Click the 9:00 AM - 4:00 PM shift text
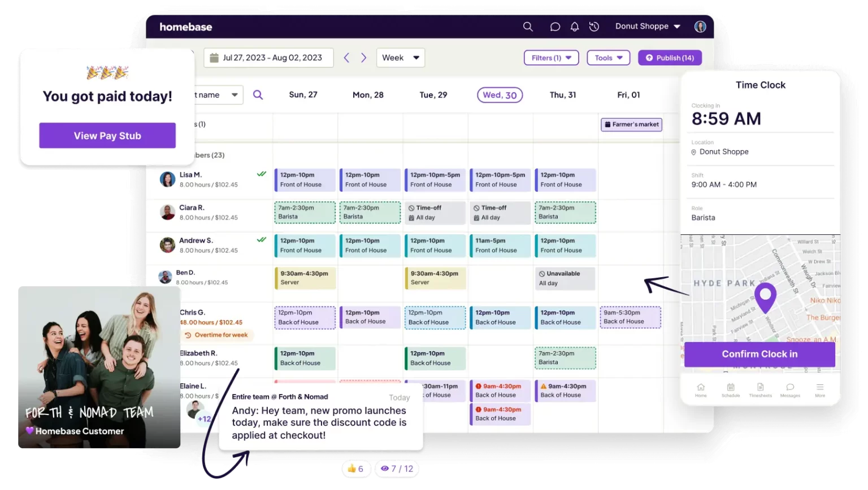 [724, 185]
